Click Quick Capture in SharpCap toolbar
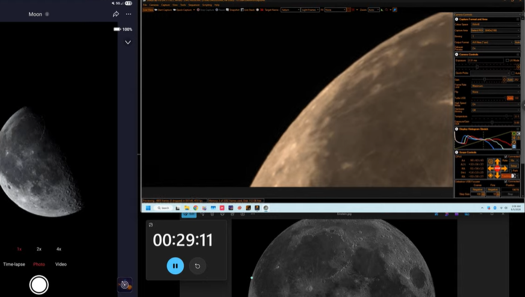 (x=182, y=10)
